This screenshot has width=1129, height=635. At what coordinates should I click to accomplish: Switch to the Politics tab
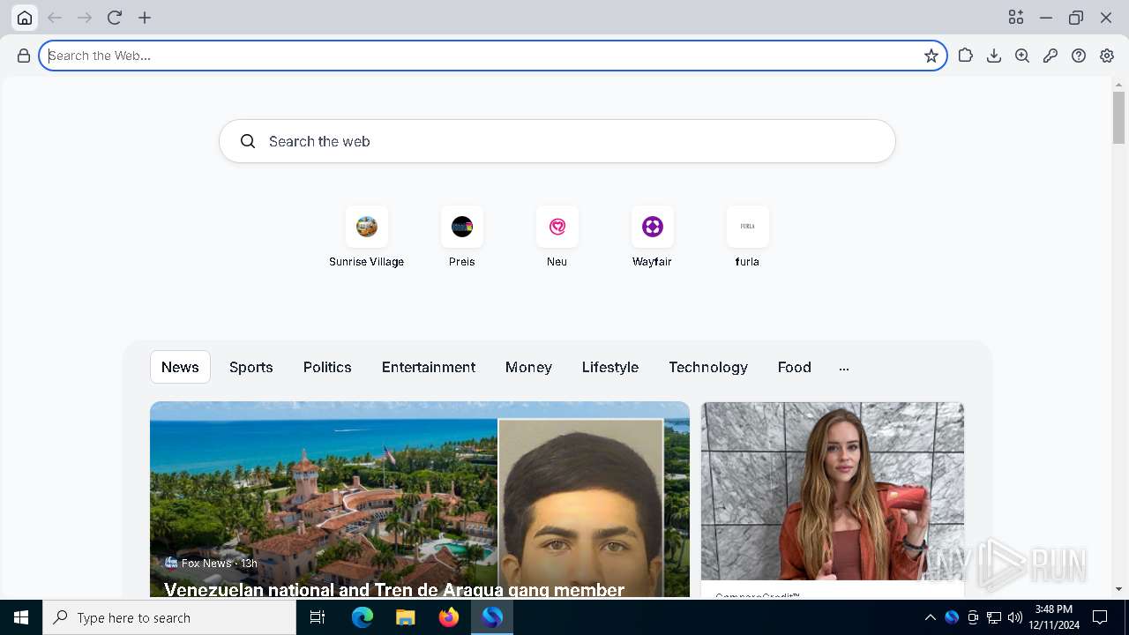click(x=327, y=367)
